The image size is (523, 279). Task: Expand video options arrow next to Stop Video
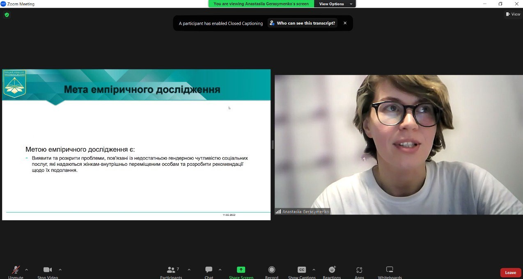[60, 270]
